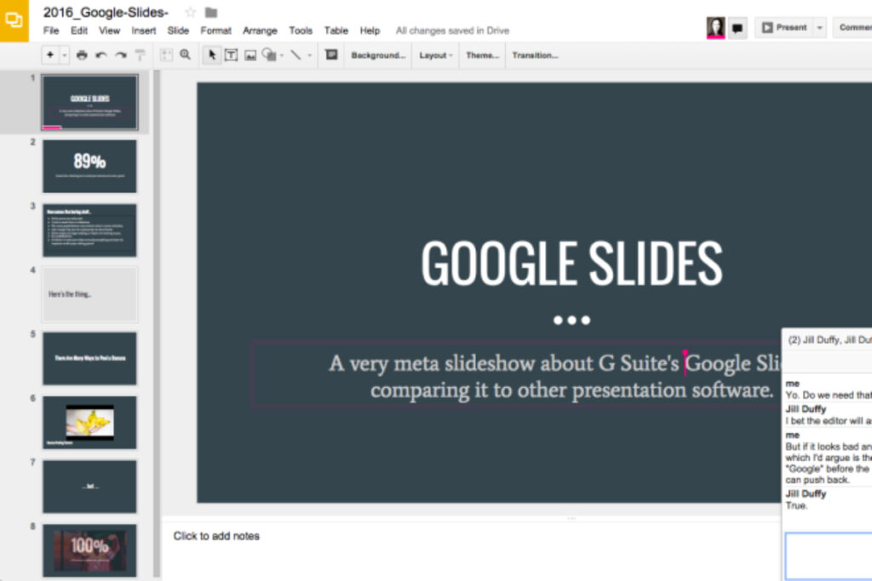Image resolution: width=872 pixels, height=581 pixels.
Task: Click the print icon
Action: [81, 54]
